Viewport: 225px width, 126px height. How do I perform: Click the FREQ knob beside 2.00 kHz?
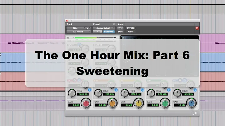[x=151, y=93]
